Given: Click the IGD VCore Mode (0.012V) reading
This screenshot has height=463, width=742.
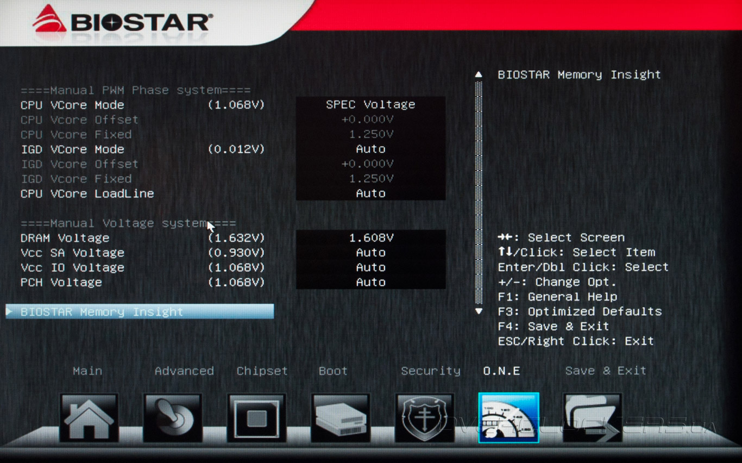Looking at the screenshot, I should pyautogui.click(x=236, y=149).
